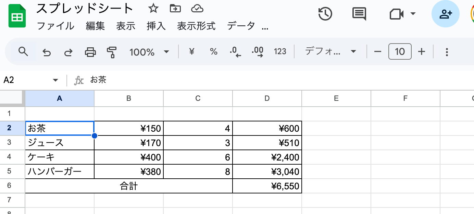The width and height of the screenshot is (474, 214).
Task: Print the spreadsheet
Action: (x=90, y=52)
